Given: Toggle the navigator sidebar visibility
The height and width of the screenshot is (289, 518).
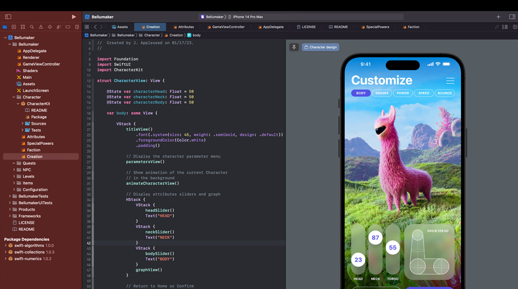Looking at the screenshot, I should pos(8,17).
